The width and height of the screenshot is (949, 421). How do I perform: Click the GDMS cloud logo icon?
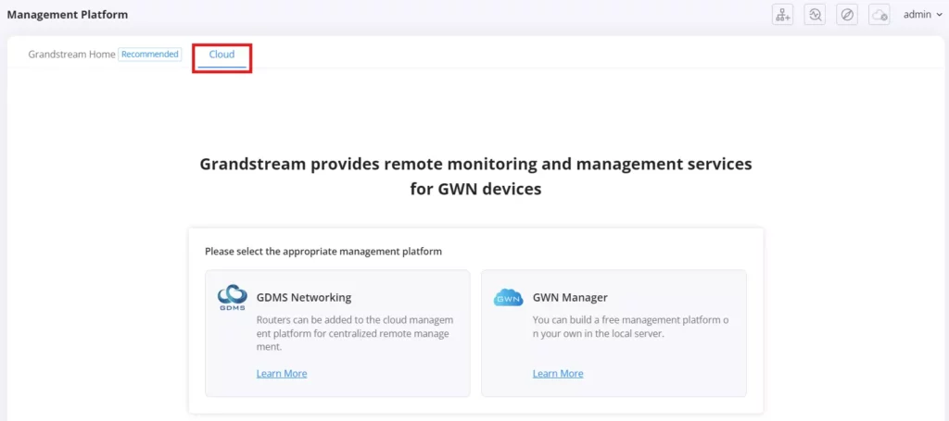click(x=233, y=298)
